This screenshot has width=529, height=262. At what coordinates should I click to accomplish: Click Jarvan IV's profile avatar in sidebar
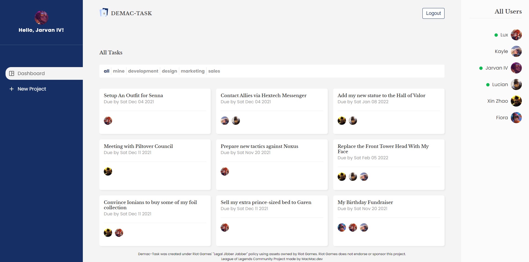coord(41,18)
